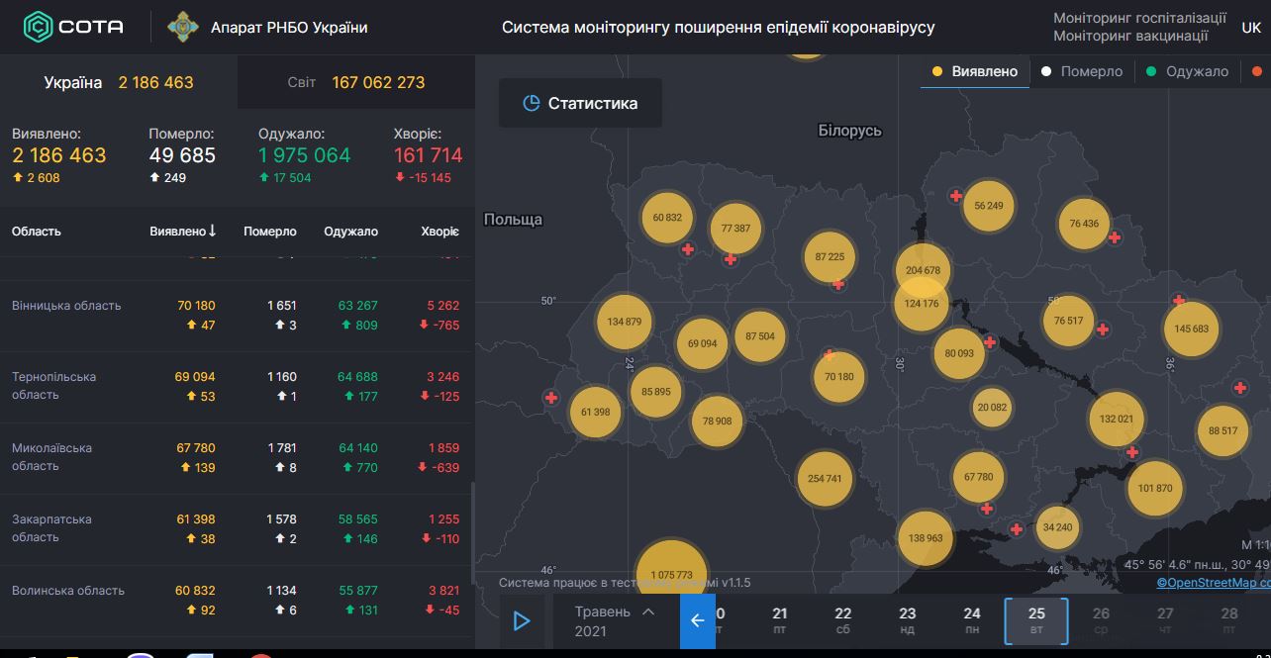
Task: Click the 254 741 case bubble on map
Action: 825,478
